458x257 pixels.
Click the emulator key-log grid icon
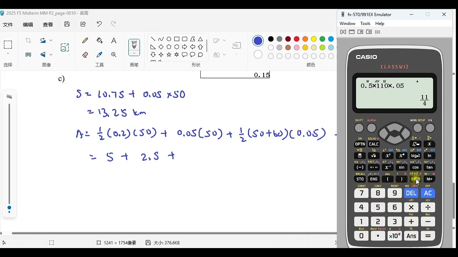pyautogui.click(x=377, y=32)
